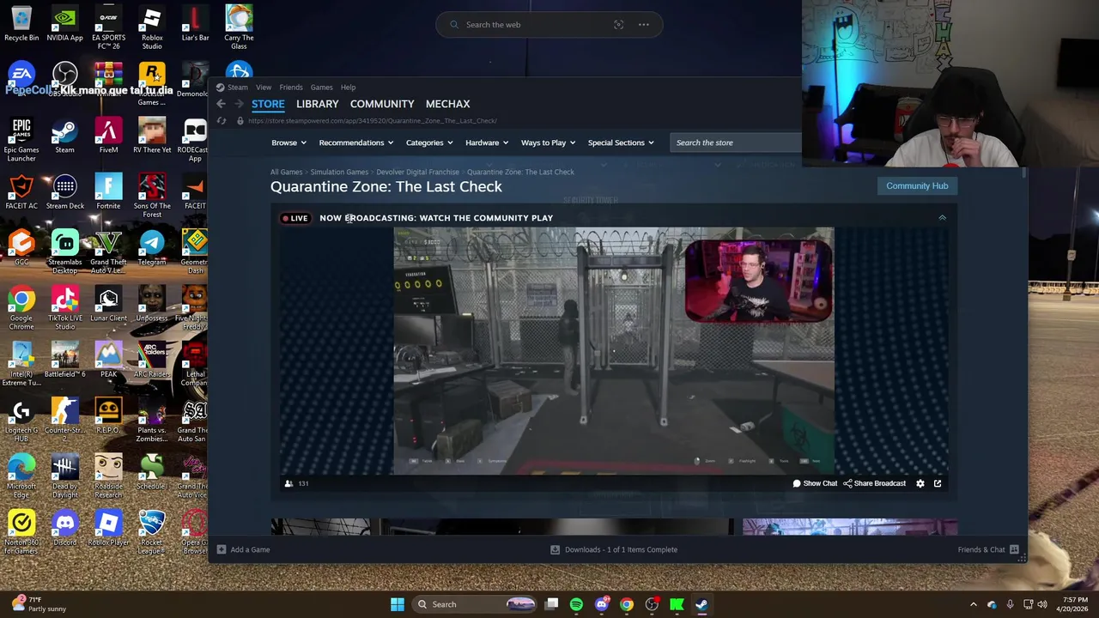Follow the All Games breadcrumb link

(x=286, y=172)
